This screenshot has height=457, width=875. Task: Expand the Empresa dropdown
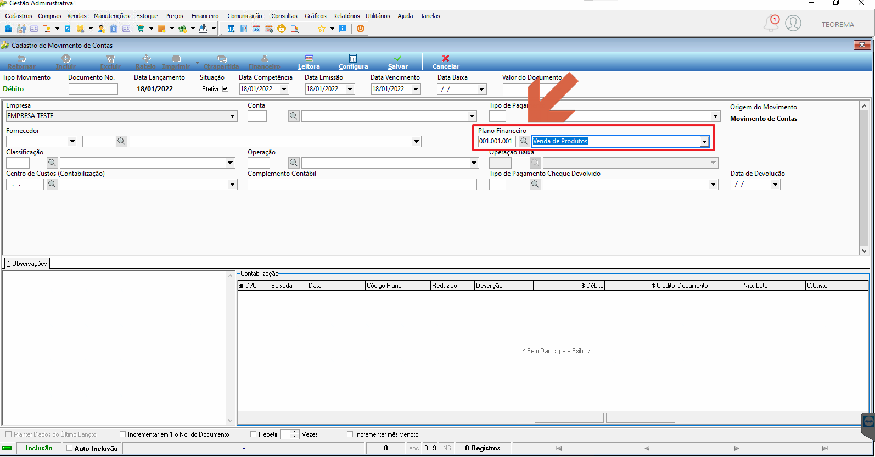(x=232, y=116)
